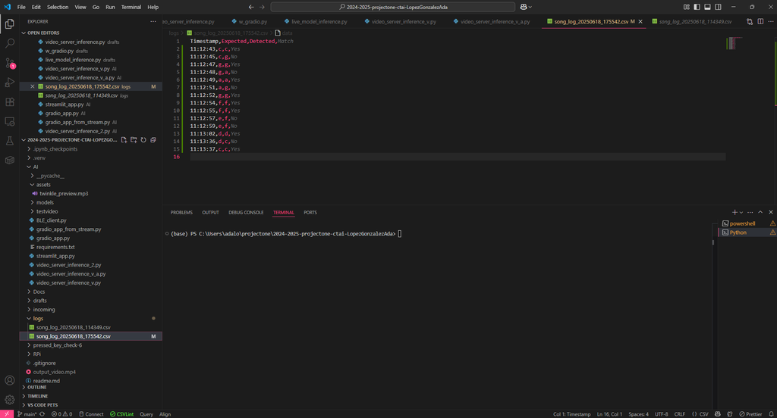Expand the models folder

coord(45,202)
